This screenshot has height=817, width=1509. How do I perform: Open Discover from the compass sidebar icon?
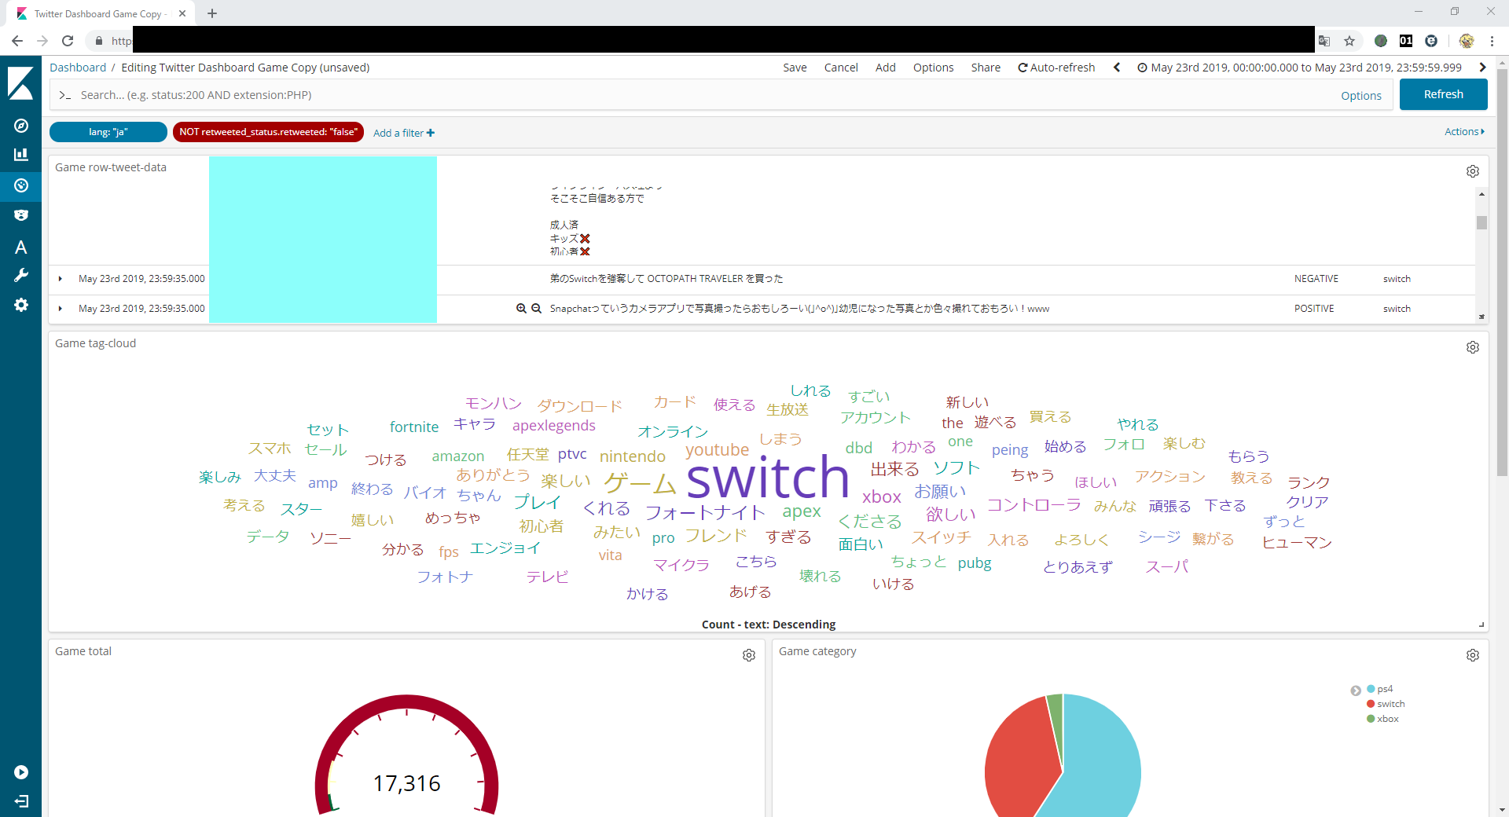(21, 126)
